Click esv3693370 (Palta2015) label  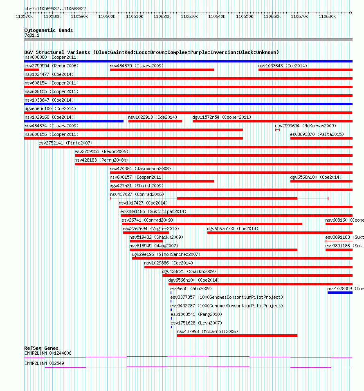317,134
